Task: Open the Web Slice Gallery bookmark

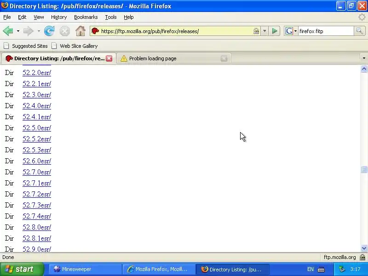Action: 75,46
